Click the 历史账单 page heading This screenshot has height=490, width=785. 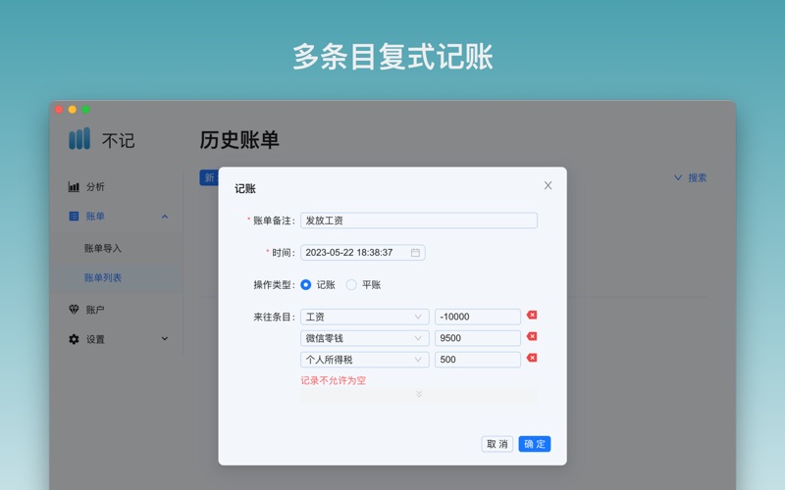[239, 140]
